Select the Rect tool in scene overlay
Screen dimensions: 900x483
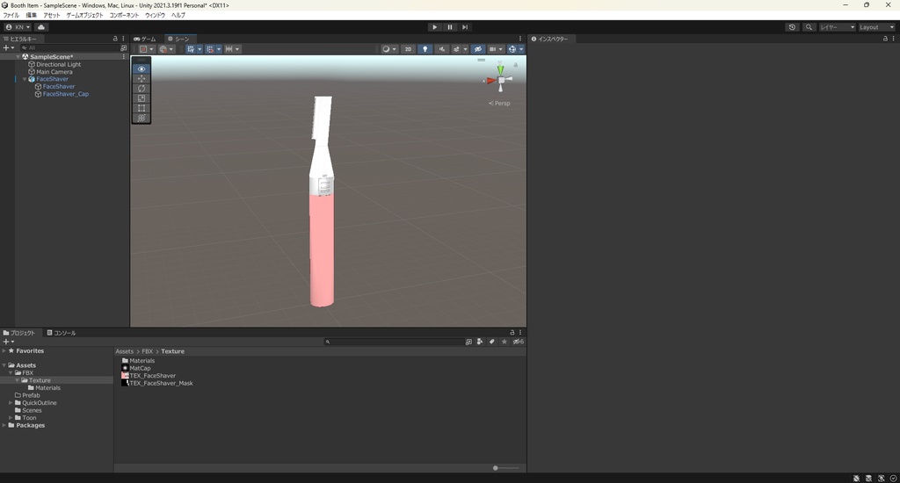pos(142,108)
